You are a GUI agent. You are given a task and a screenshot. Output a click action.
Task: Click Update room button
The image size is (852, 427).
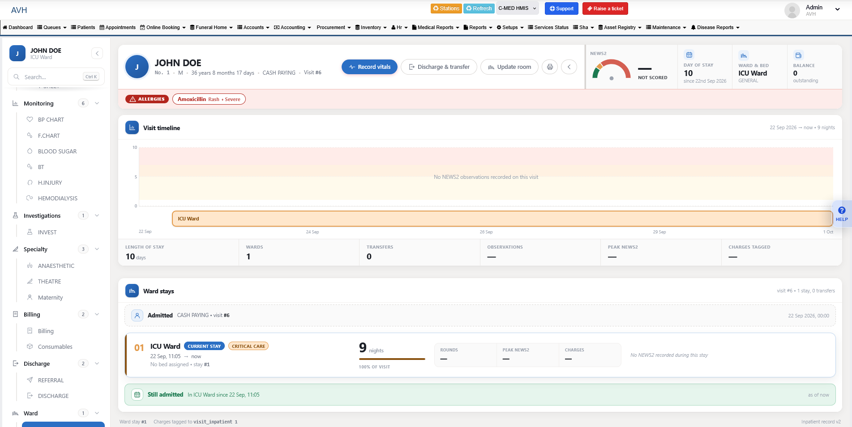509,67
